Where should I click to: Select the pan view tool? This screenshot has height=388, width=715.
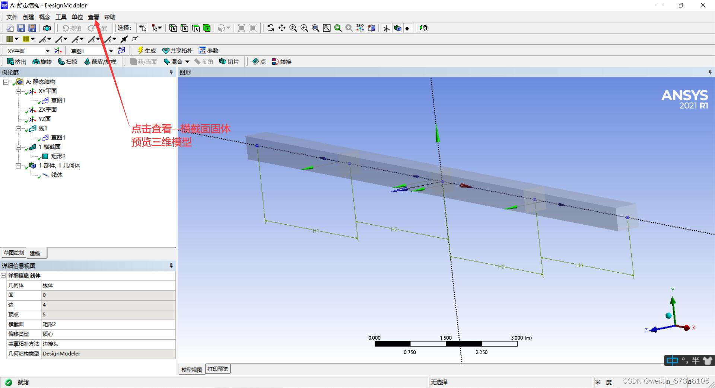point(282,28)
